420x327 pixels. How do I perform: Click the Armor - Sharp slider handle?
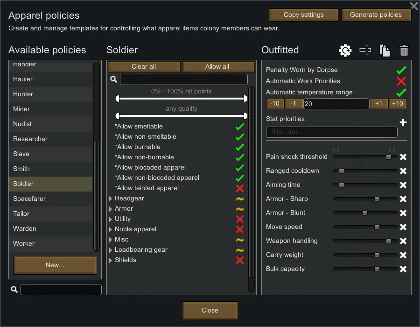[x=377, y=199]
